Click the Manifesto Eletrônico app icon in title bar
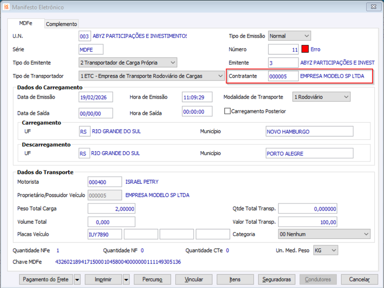This screenshot has width=384, height=288. 6,7
